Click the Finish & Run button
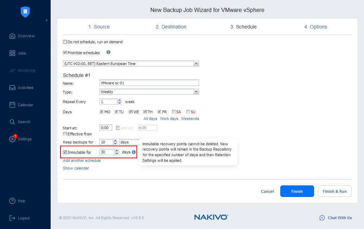This screenshot has width=364, height=229. pos(334,191)
